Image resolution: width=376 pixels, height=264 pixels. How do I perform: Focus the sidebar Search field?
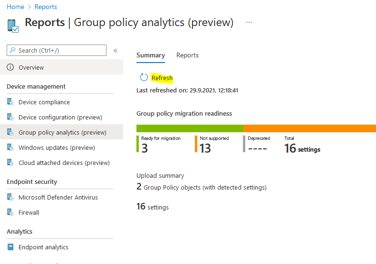57,50
